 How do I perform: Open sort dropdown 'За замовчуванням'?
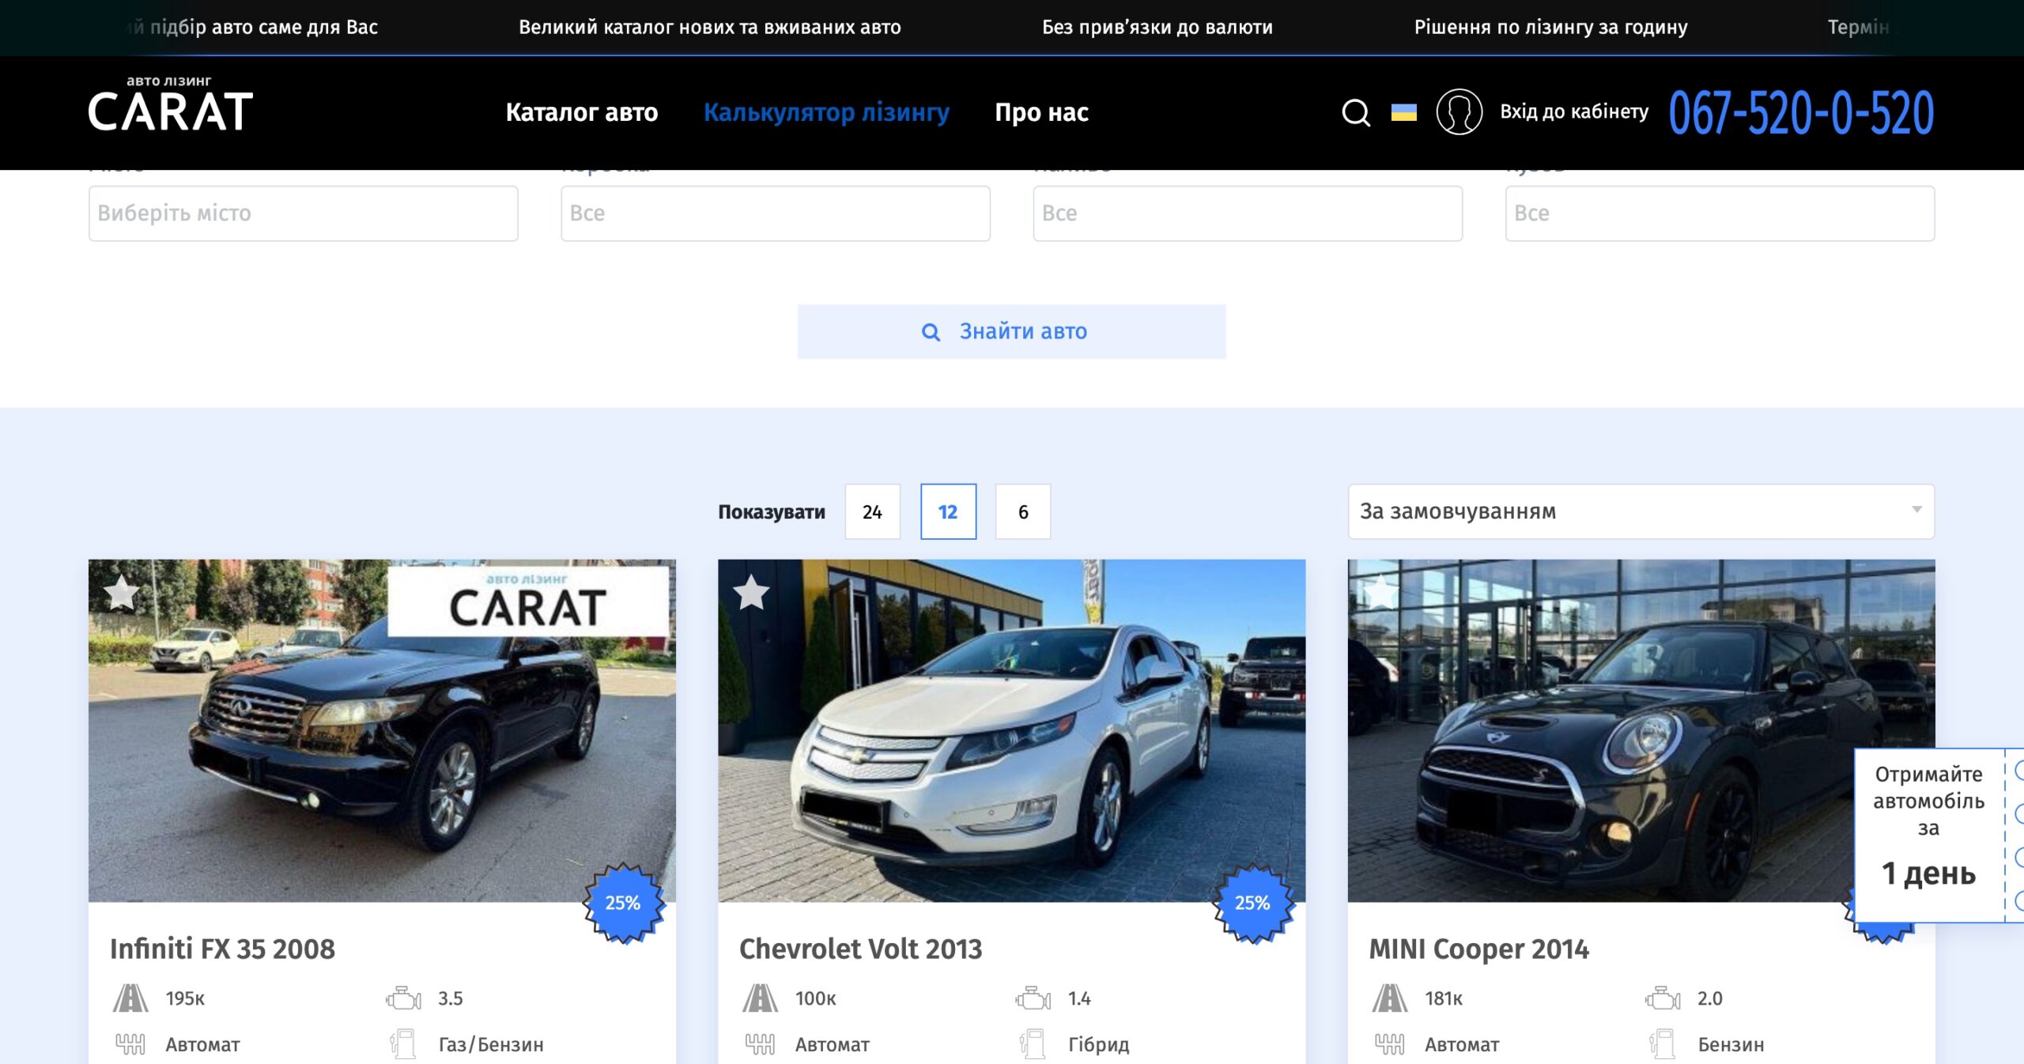pyautogui.click(x=1641, y=511)
